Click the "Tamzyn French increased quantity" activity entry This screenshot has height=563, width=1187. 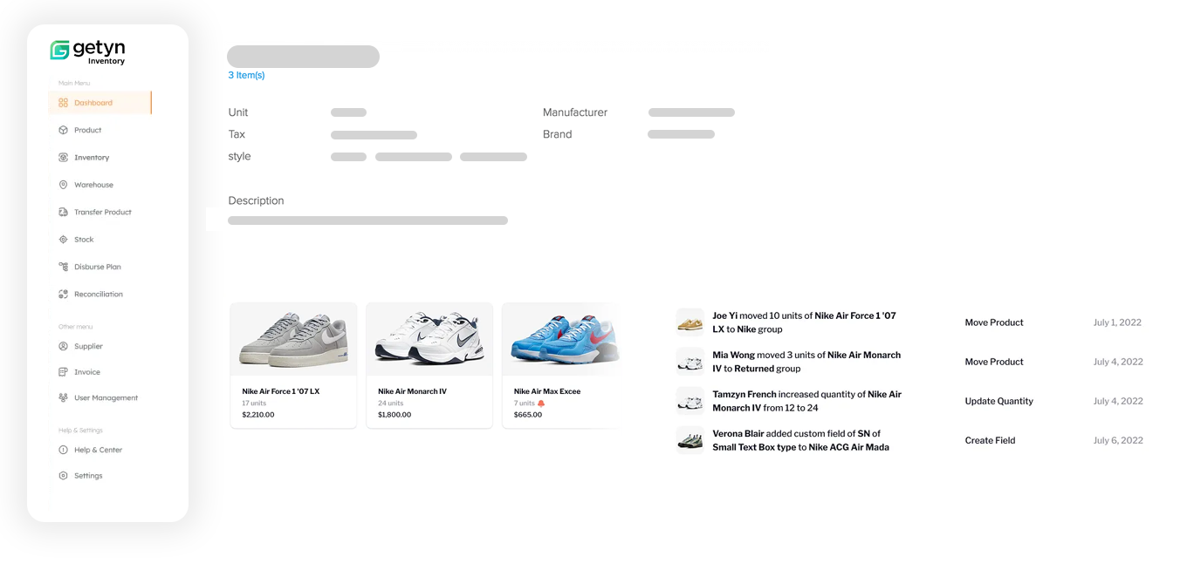pyautogui.click(x=806, y=401)
